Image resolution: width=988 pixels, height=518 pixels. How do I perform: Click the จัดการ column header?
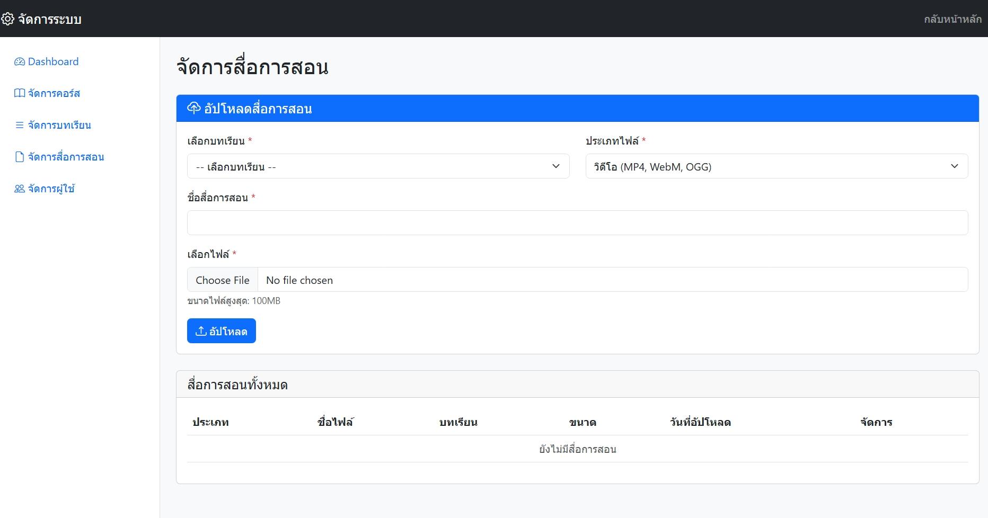tap(877, 422)
